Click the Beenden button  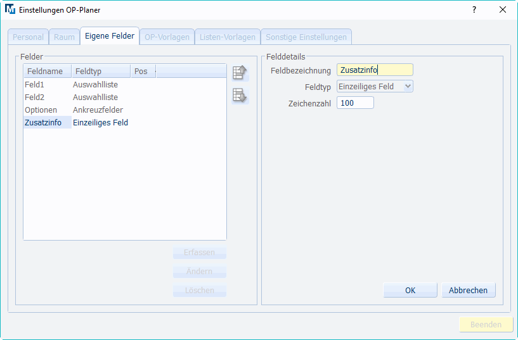486,325
